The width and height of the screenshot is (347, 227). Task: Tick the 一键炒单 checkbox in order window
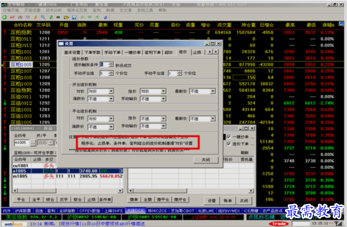pyautogui.click(x=229, y=137)
